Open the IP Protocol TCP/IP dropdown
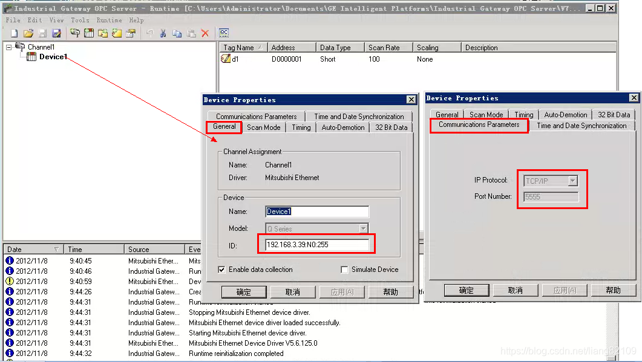Image resolution: width=642 pixels, height=362 pixels. point(573,180)
